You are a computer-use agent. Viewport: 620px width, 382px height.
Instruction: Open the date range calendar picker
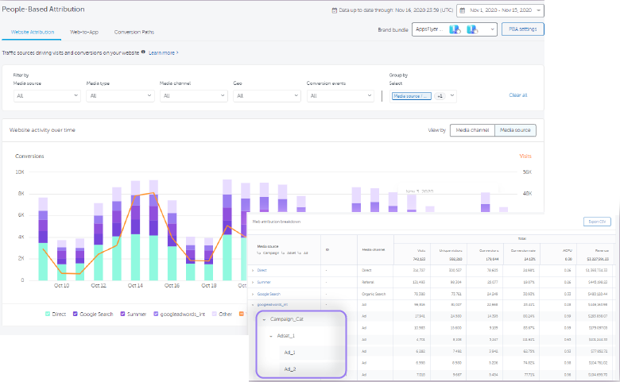click(500, 10)
